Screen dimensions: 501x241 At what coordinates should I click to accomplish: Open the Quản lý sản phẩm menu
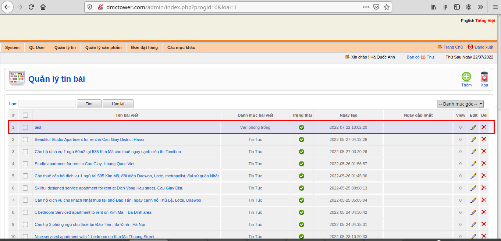pyautogui.click(x=103, y=47)
